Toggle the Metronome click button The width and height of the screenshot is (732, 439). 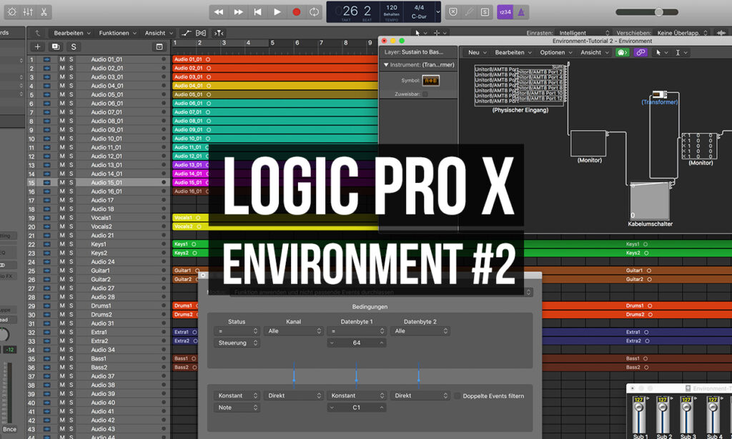[521, 12]
